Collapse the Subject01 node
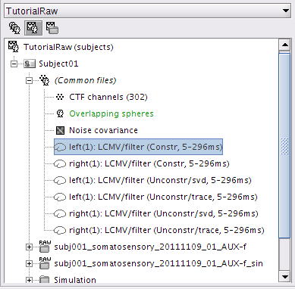Image resolution: width=295 pixels, height=289 pixels. pyautogui.click(x=14, y=64)
